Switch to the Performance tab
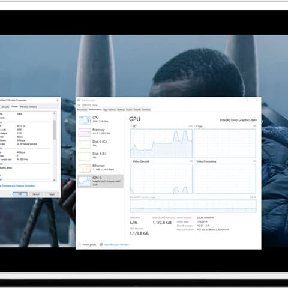The height and width of the screenshot is (288, 288). [x=95, y=109]
